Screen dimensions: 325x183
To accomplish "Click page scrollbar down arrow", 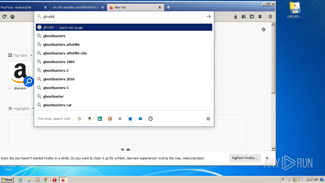I will click(x=273, y=149).
